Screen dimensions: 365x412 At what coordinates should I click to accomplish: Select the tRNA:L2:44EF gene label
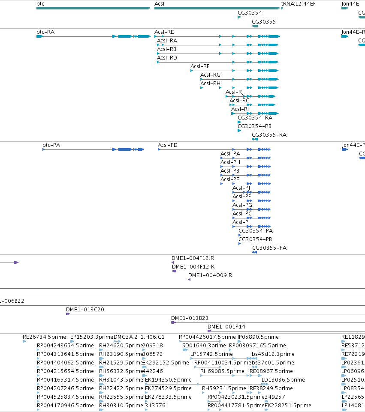tap(298, 4)
